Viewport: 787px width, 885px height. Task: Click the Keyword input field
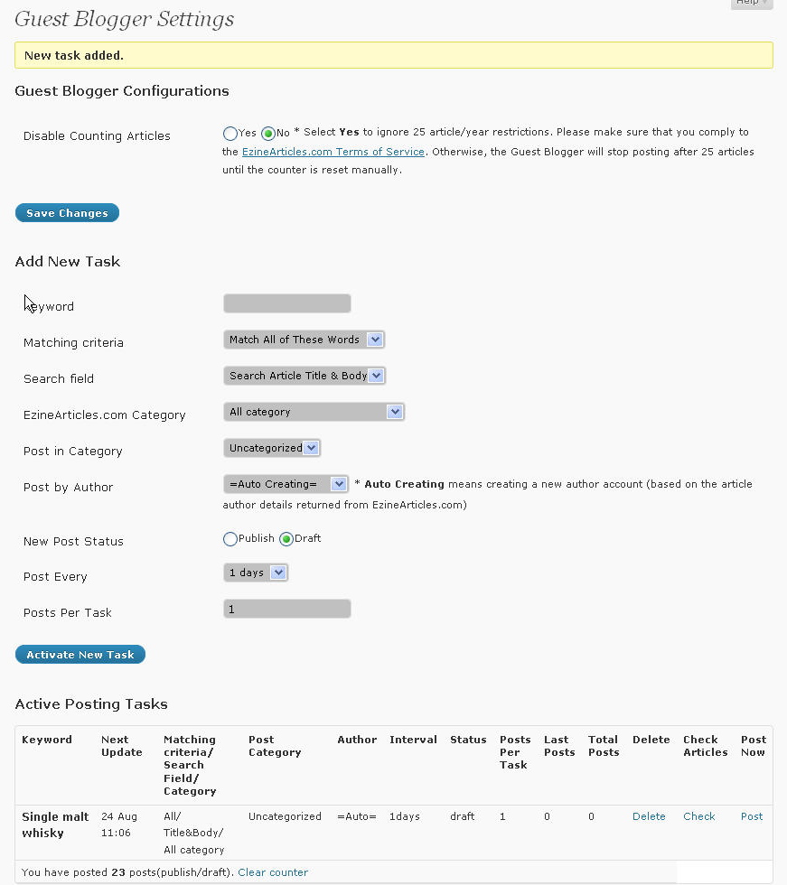tap(286, 303)
